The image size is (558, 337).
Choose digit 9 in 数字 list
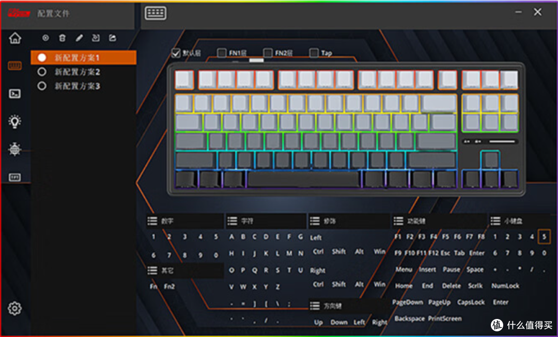[200, 255]
